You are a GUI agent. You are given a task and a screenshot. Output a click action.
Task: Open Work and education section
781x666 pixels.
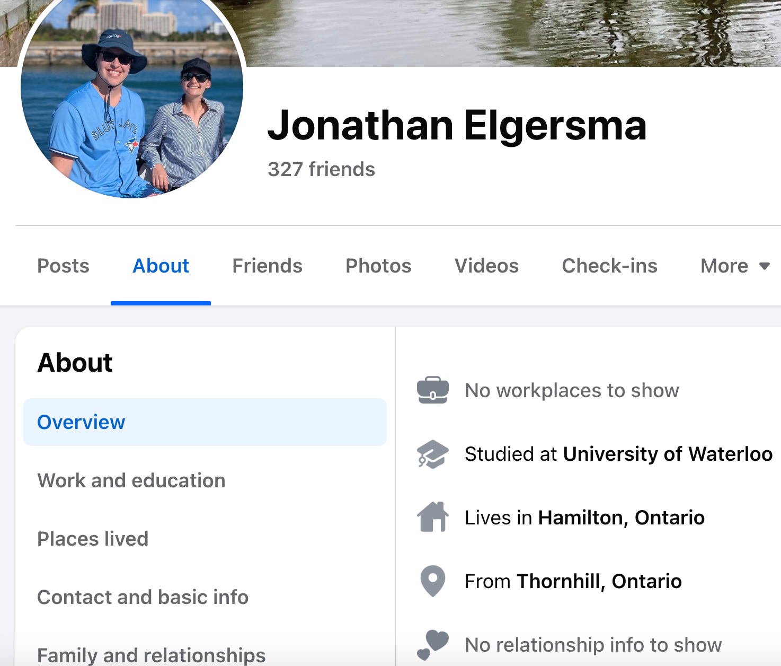pos(131,480)
